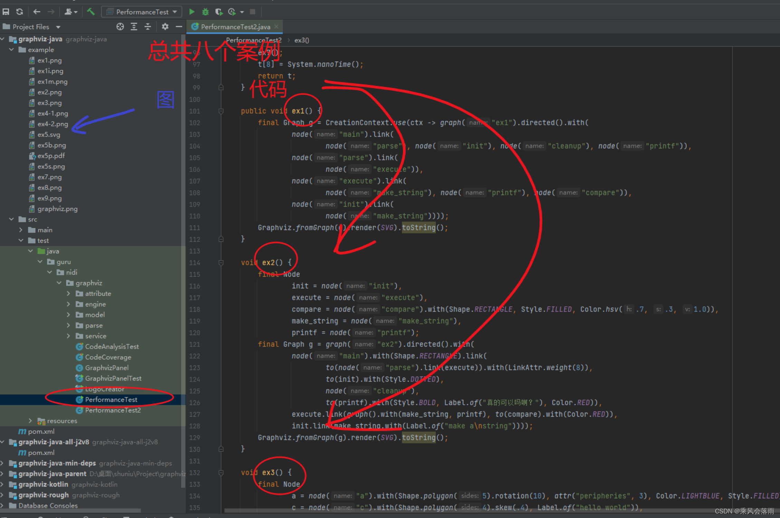Open ex5.svg file in tree

(49, 135)
